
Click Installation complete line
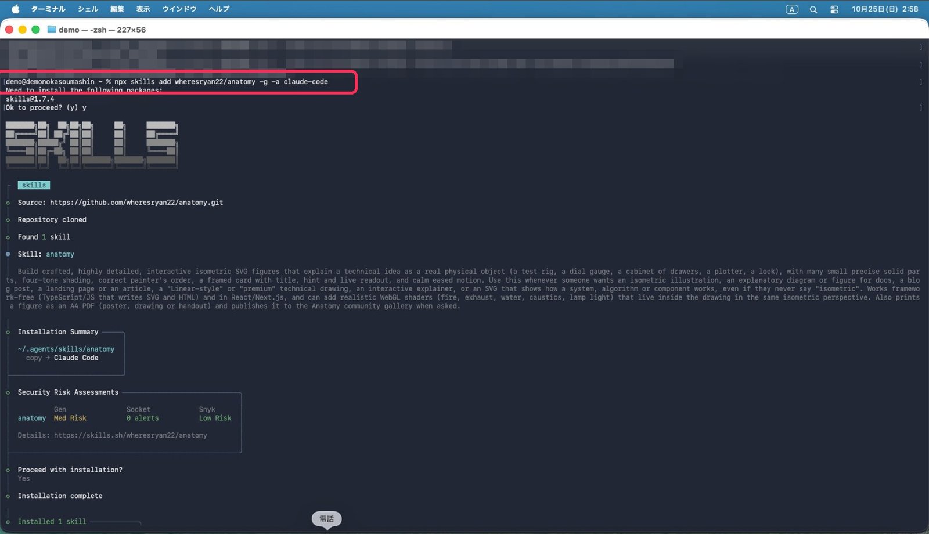(60, 496)
